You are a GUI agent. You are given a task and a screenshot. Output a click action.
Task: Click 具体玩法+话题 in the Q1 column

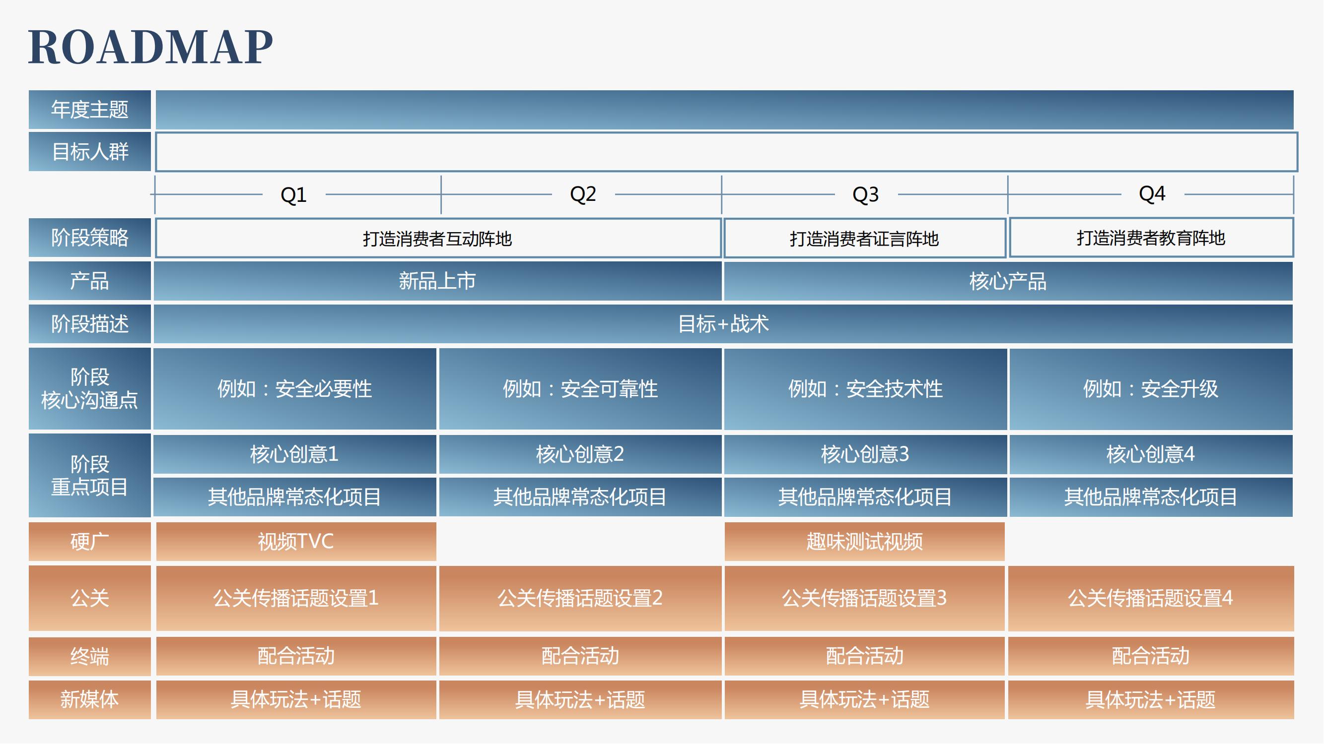pos(296,700)
